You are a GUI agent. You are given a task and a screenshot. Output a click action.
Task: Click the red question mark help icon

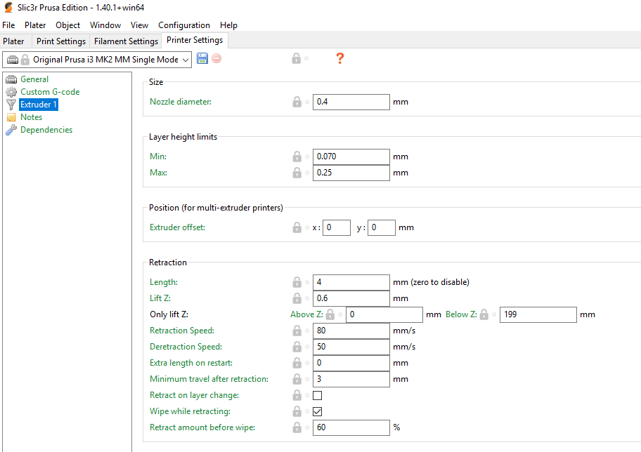pos(339,59)
